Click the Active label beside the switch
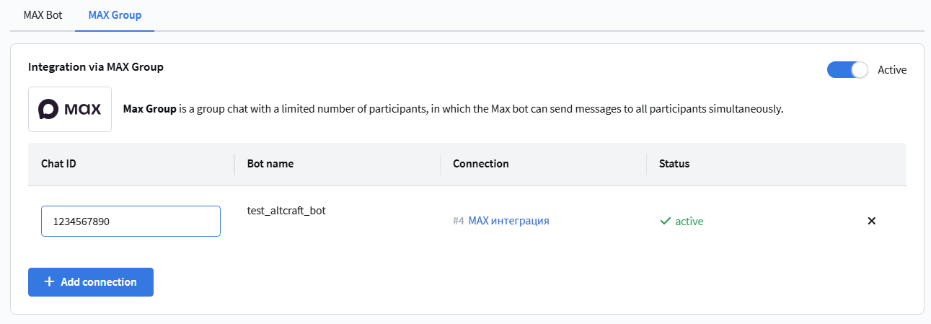Screen dimensions: 931x324 coord(892,70)
